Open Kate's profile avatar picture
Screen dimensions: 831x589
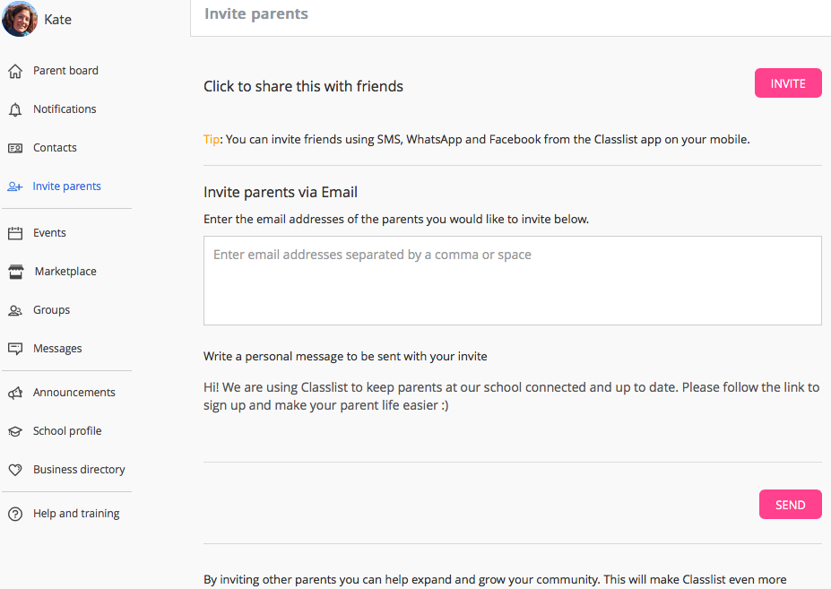click(20, 19)
